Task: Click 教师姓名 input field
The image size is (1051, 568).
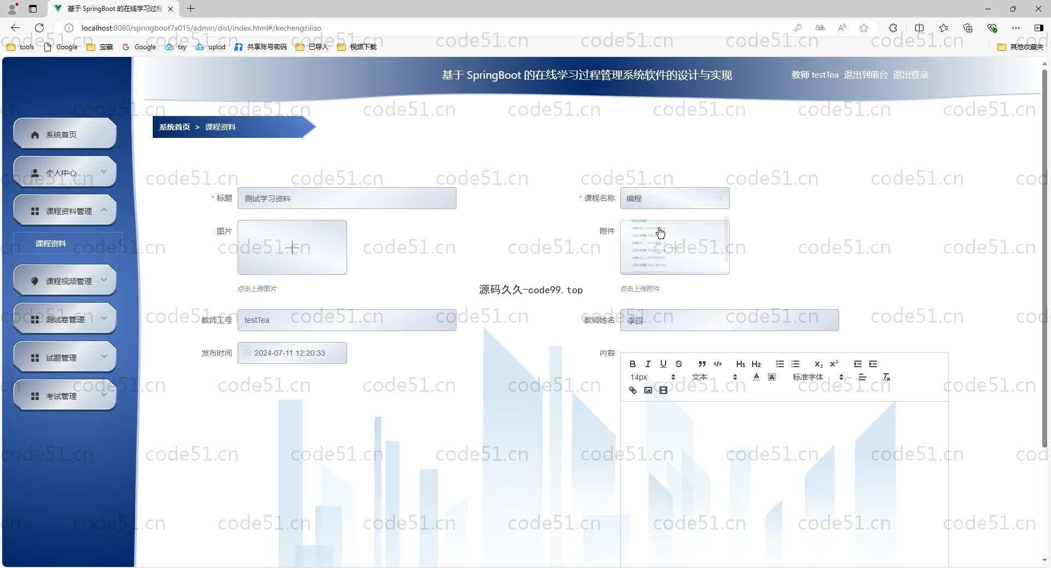Action: [729, 320]
